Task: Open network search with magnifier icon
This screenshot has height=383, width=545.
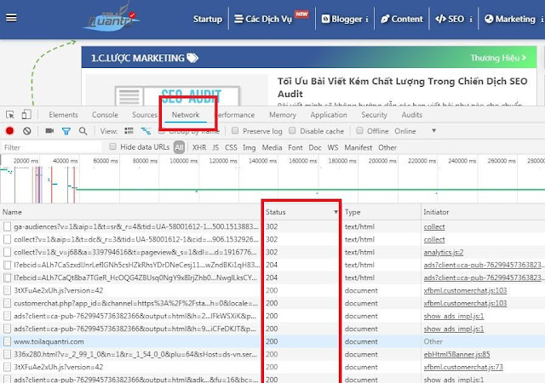Action: coord(83,131)
